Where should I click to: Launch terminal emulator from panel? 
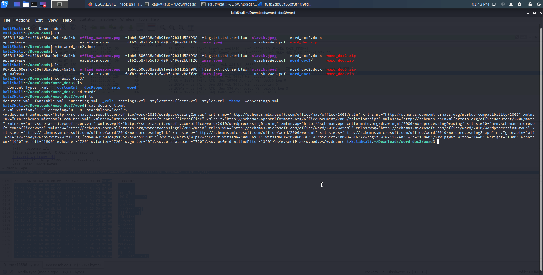[34, 4]
